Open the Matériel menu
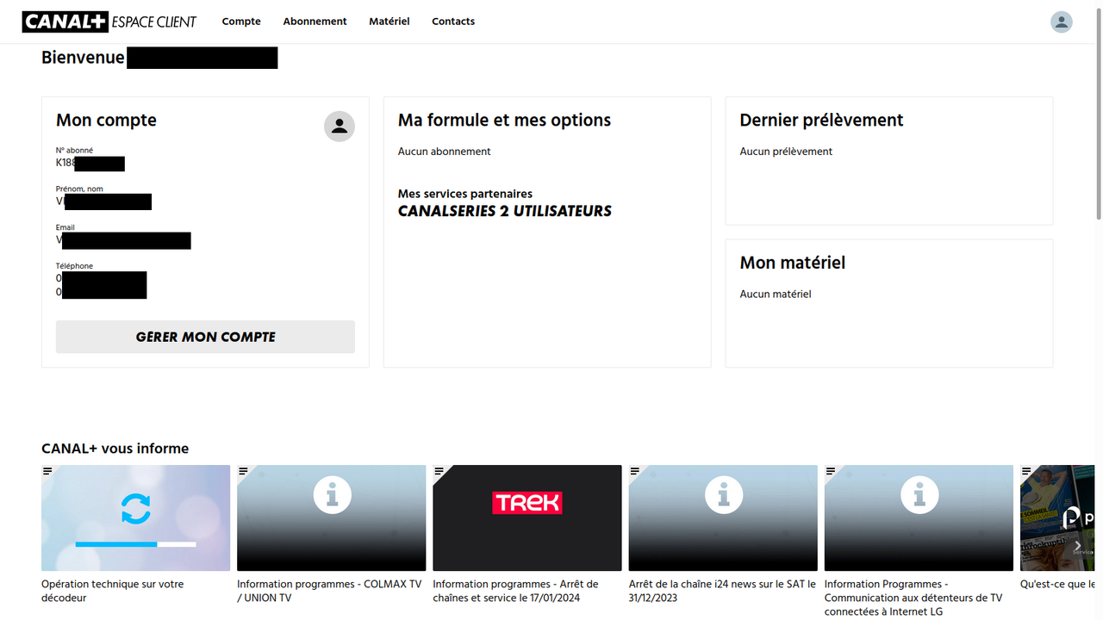This screenshot has height=620, width=1103. [x=389, y=22]
